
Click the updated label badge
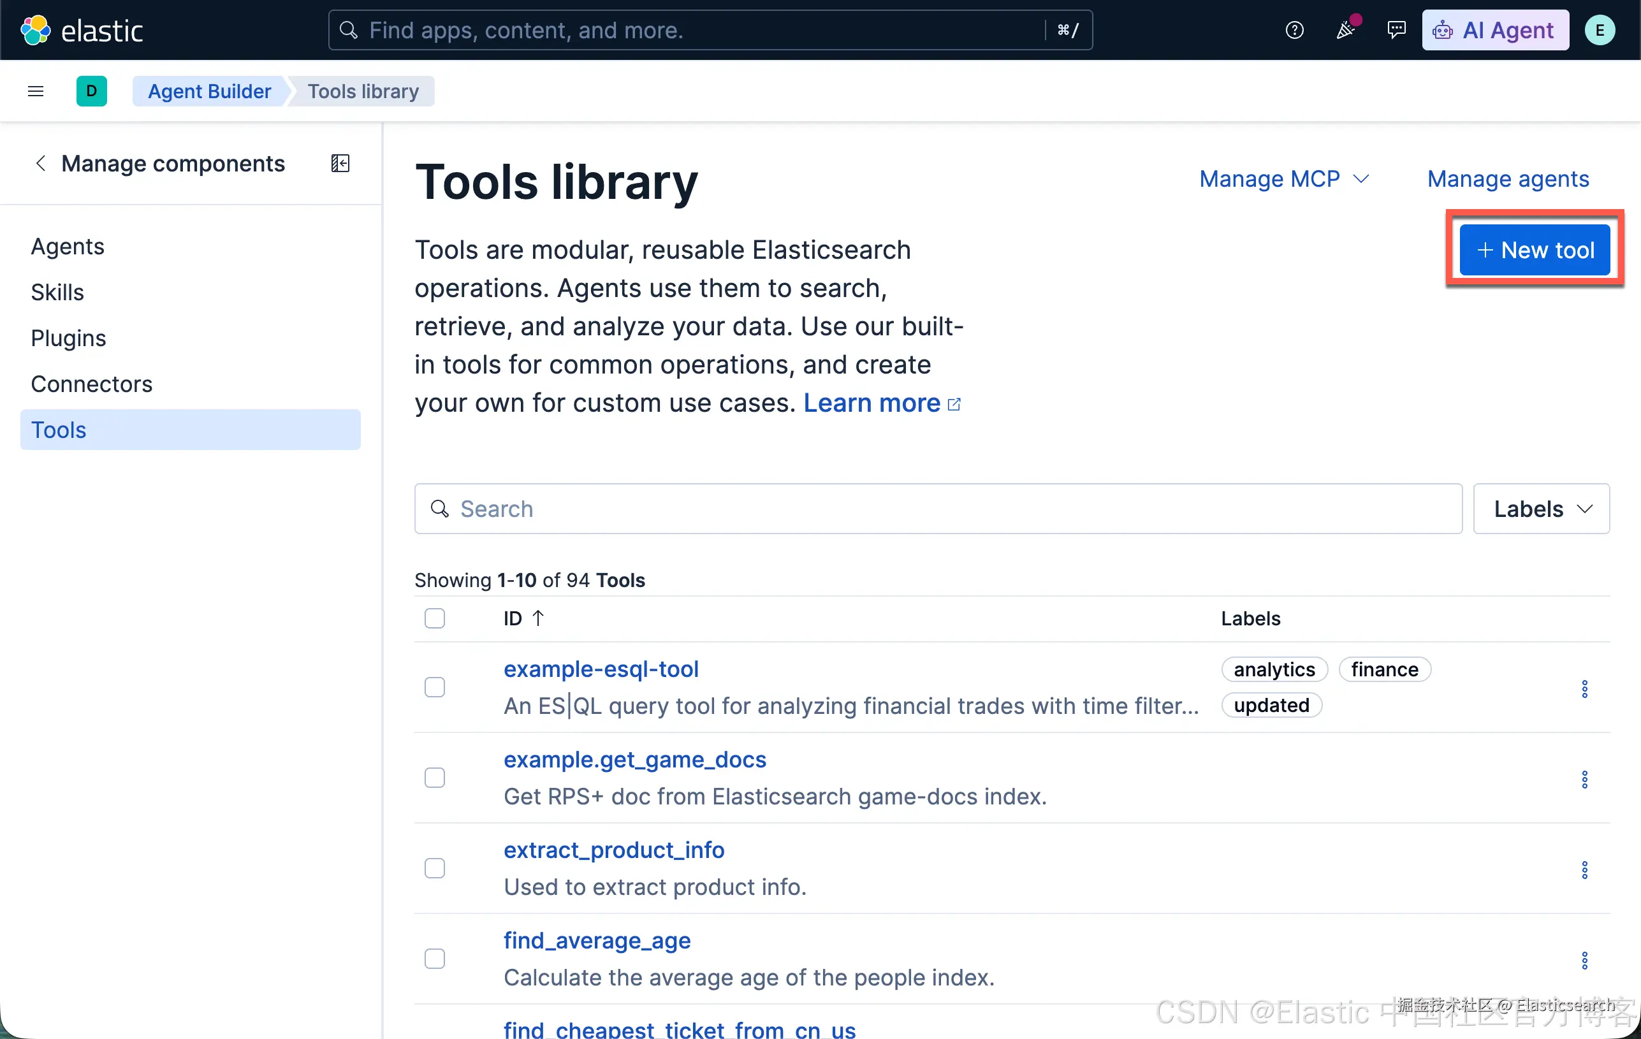(1271, 705)
